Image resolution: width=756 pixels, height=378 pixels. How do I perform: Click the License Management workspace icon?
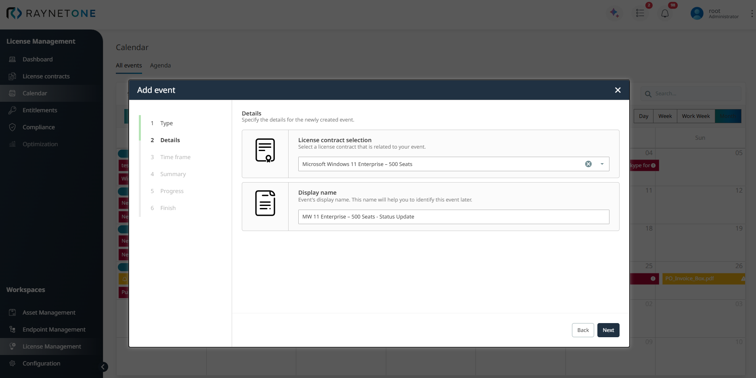13,346
